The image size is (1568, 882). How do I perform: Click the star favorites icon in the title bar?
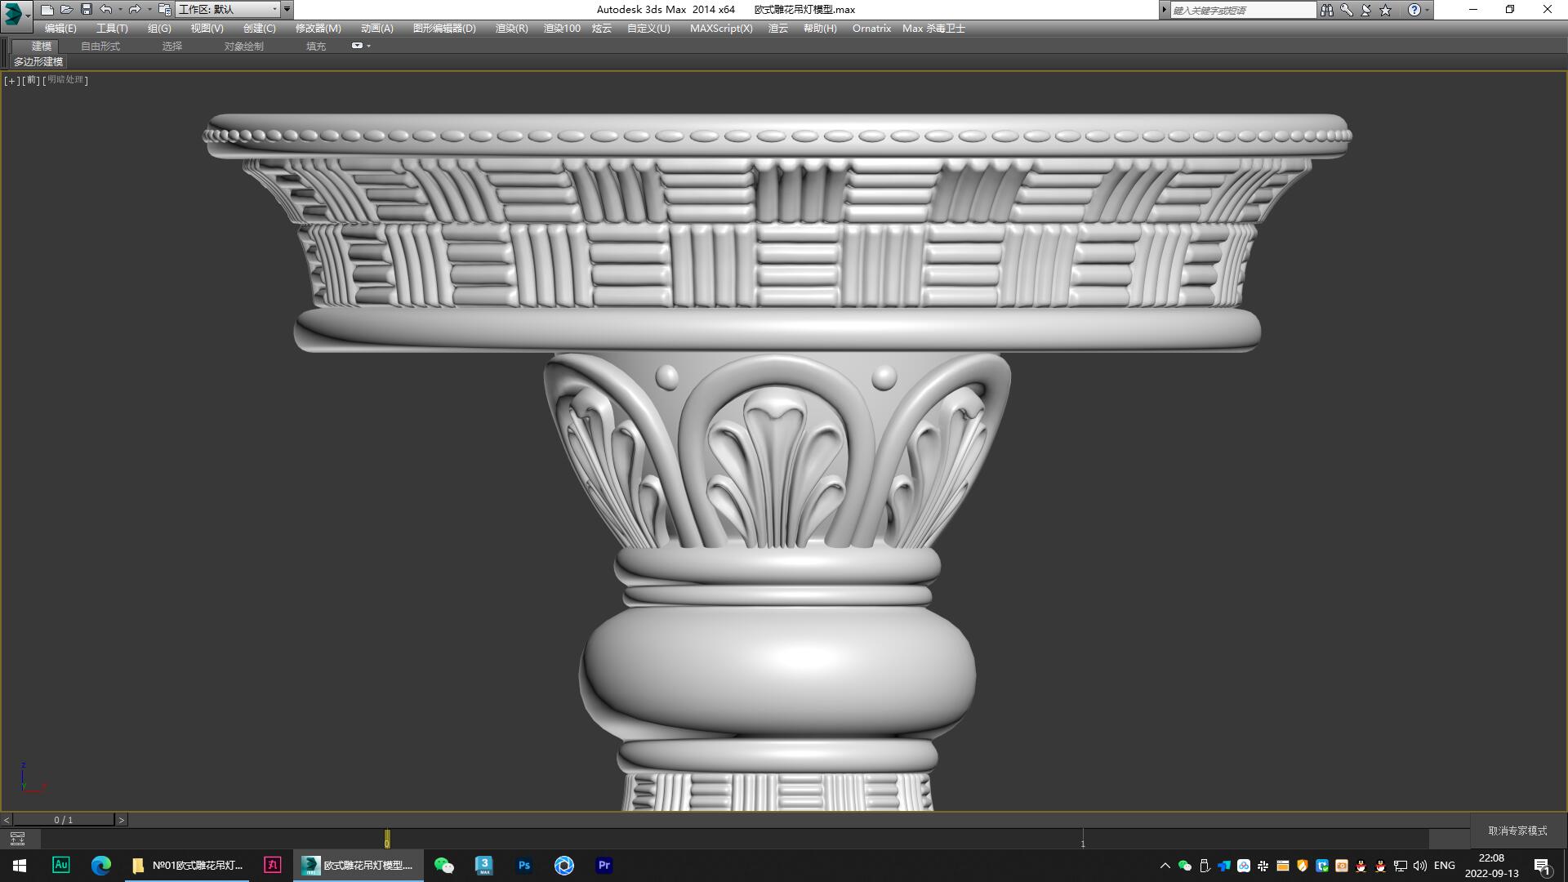click(x=1384, y=9)
